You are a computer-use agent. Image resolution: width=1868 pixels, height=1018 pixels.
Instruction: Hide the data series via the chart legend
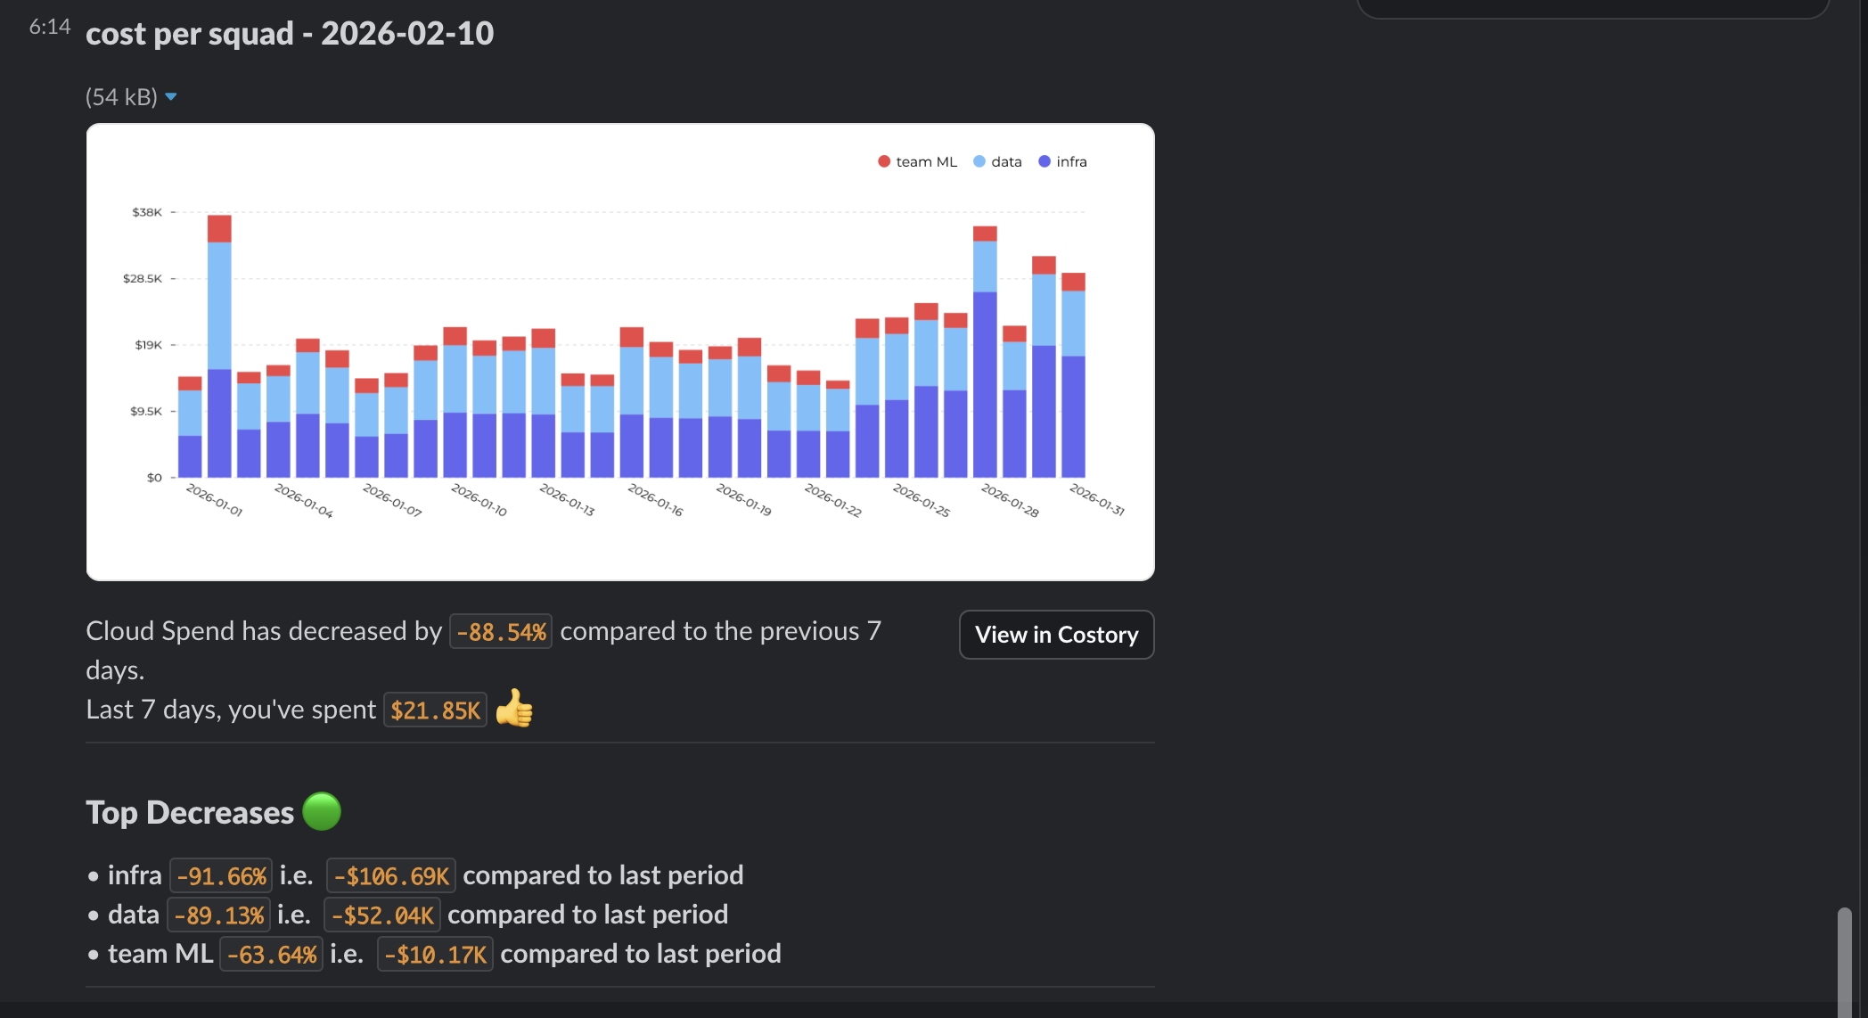[998, 161]
